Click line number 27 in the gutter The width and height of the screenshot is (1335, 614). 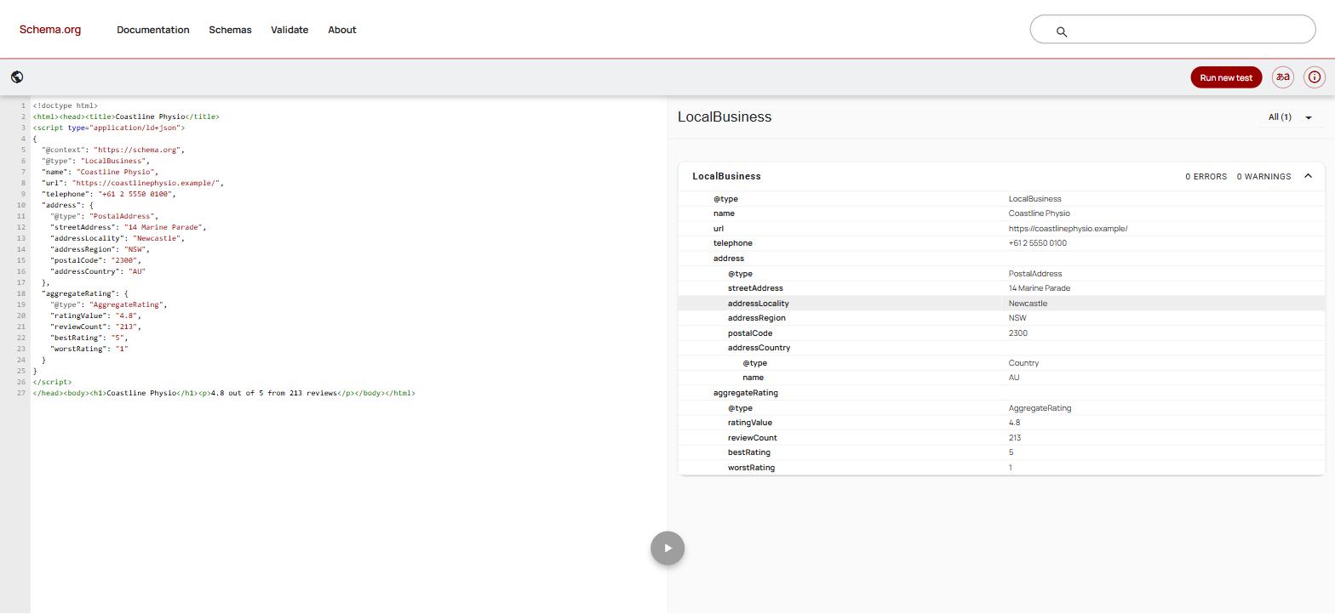(x=21, y=393)
